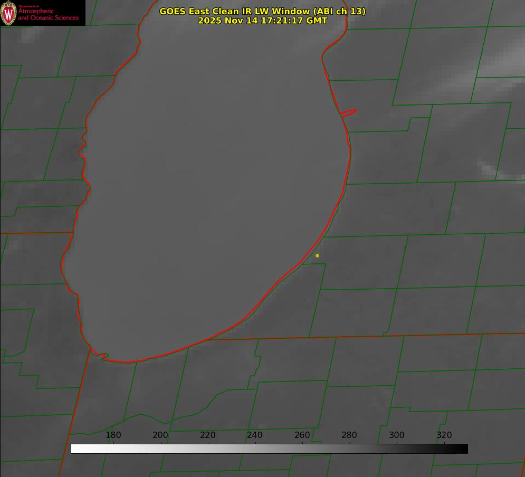Select the GOES East Clean IR title

[x=262, y=11]
